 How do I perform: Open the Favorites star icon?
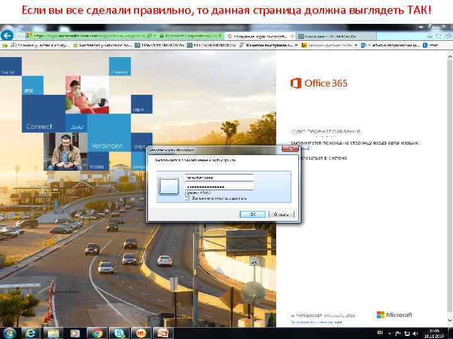click(x=439, y=36)
